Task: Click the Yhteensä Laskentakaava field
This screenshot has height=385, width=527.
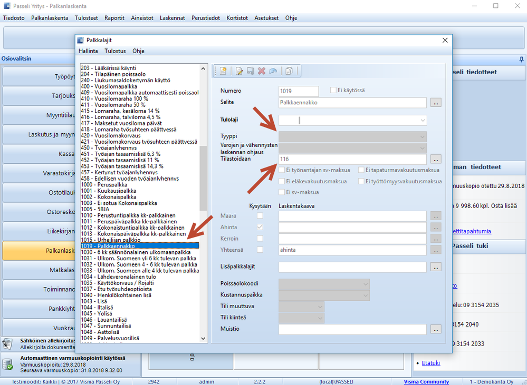Action: point(352,250)
